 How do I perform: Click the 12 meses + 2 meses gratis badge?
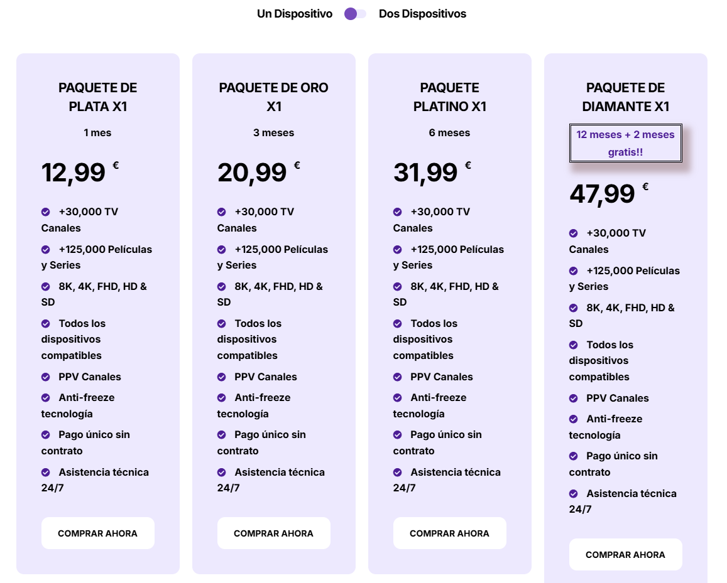[625, 143]
